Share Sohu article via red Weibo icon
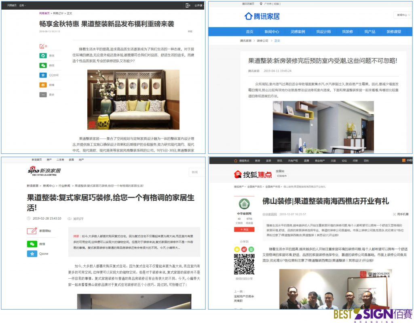 (x=244, y=249)
